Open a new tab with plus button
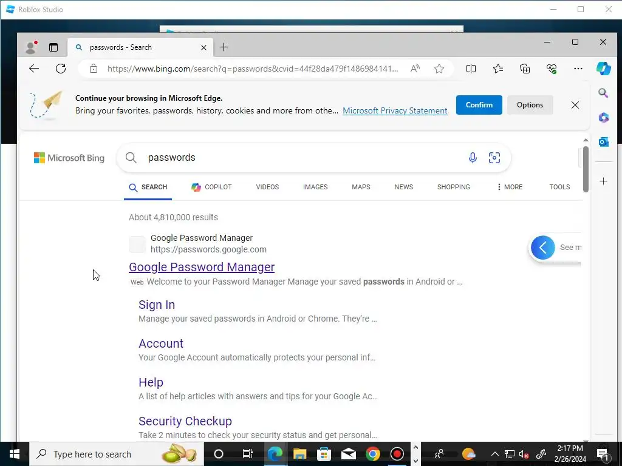Image resolution: width=622 pixels, height=466 pixels. pos(224,47)
